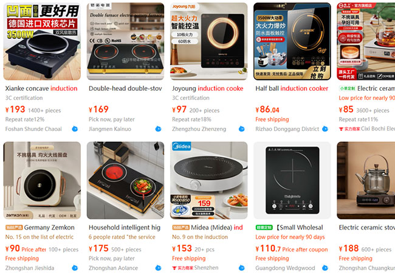Image resolution: width=395 pixels, height=274 pixels.
Task: Click the blue chat icon beside Jiangmen Kainuo
Action: click(158, 129)
